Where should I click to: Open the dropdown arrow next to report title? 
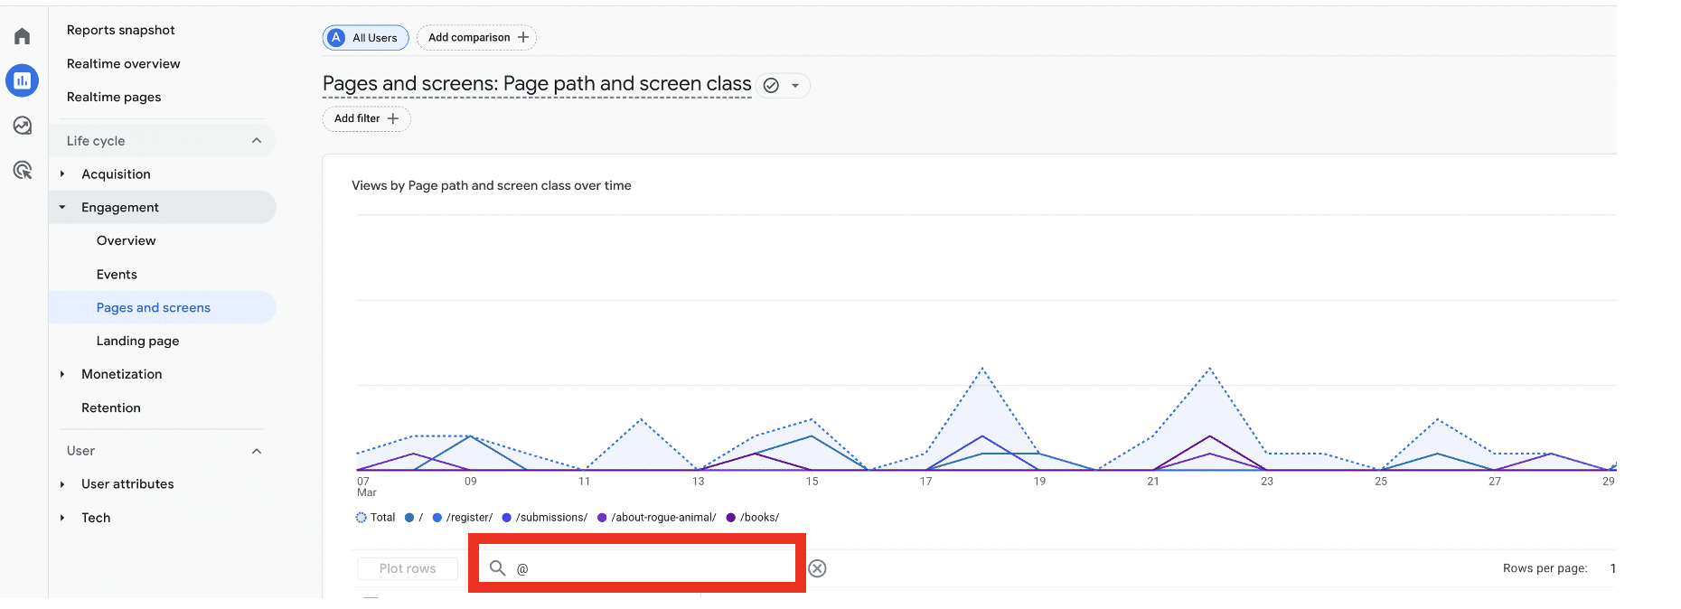(795, 86)
